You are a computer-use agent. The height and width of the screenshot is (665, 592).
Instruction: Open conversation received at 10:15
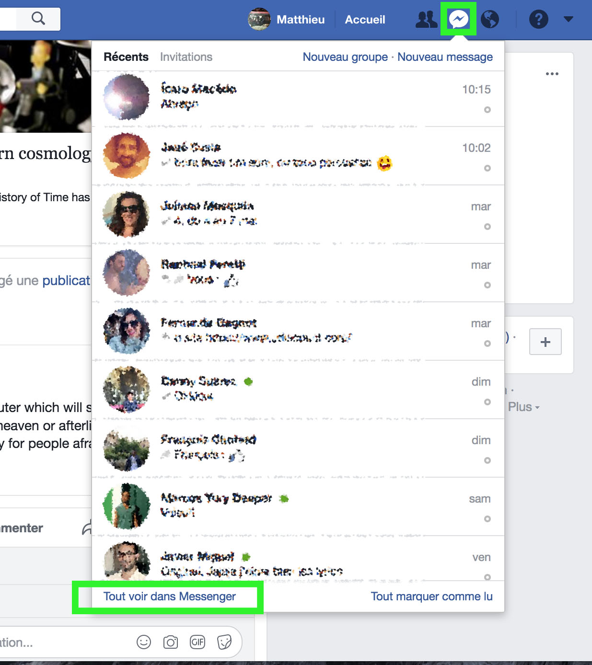(298, 99)
